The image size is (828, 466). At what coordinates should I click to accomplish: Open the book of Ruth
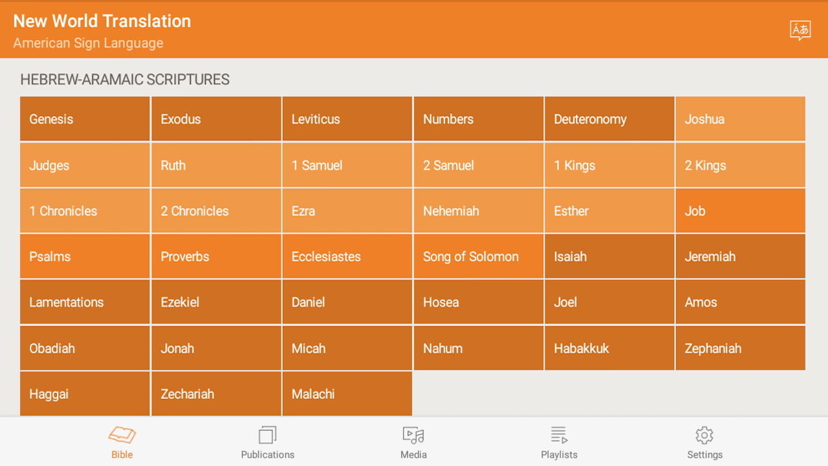pyautogui.click(x=216, y=165)
